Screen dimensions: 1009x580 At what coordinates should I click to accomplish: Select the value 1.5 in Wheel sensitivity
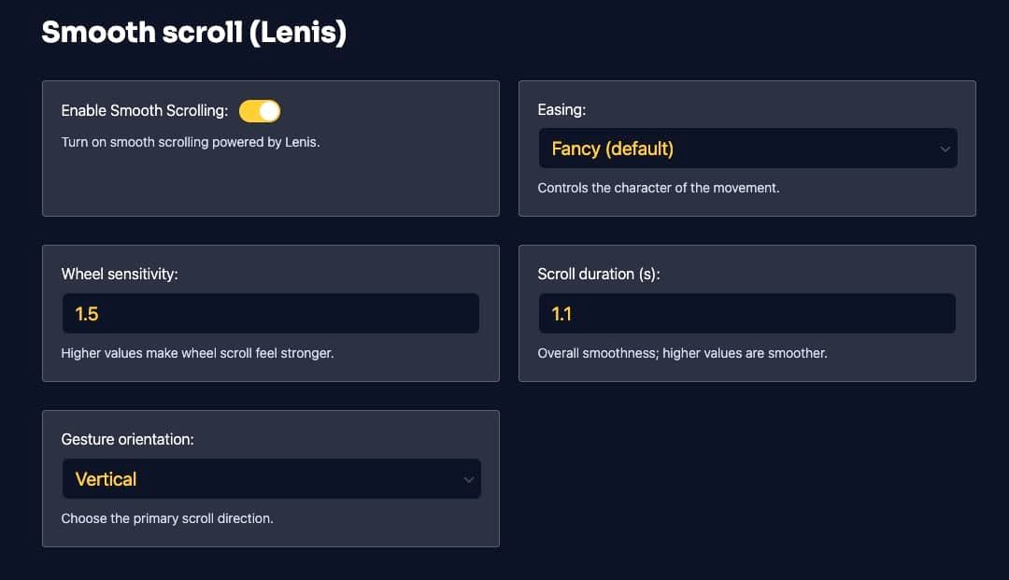pos(86,314)
